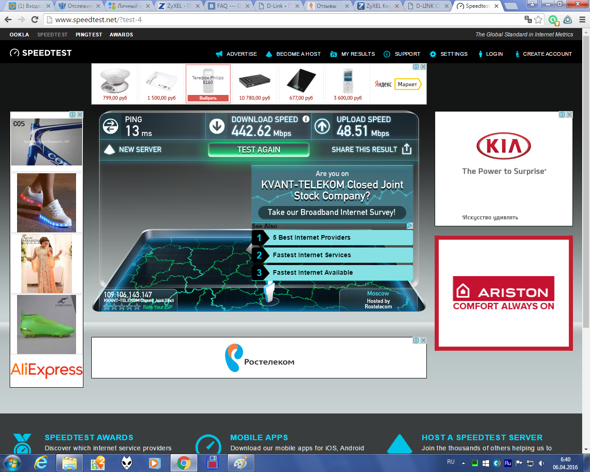Click the download arrow icon
This screenshot has height=472, width=590.
click(x=217, y=126)
